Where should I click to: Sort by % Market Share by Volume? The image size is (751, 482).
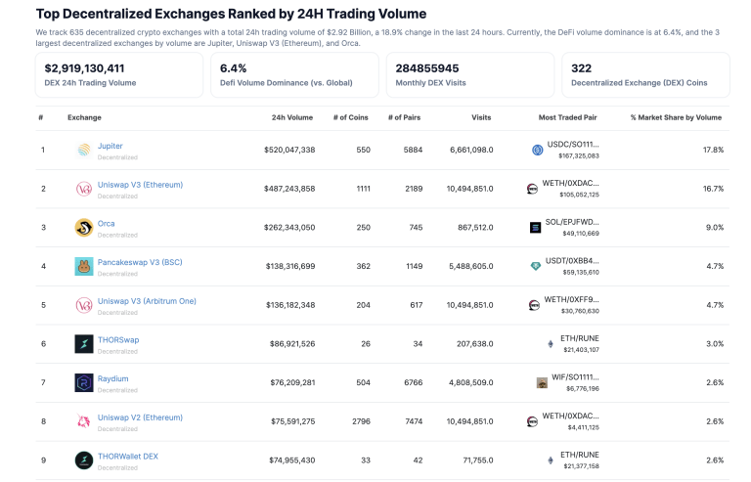pyautogui.click(x=676, y=117)
